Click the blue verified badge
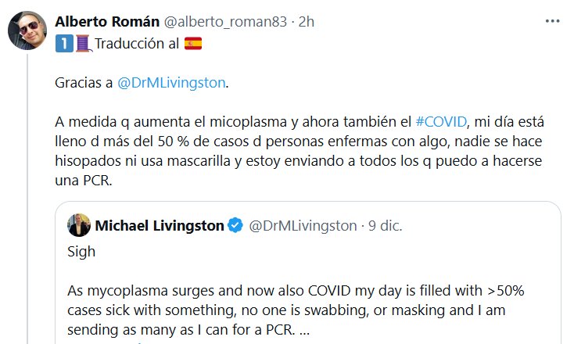This screenshot has width=574, height=344. 235,227
